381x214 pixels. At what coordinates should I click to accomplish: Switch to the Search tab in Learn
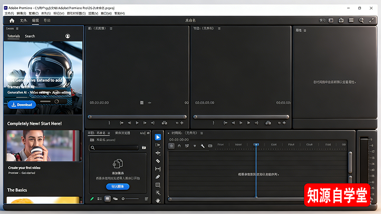point(30,36)
